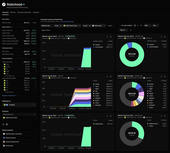Click the settings gear next to Top 10

tap(131, 30)
